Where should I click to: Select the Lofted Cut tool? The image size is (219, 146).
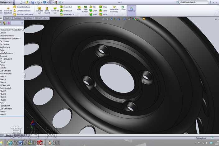(66, 11)
